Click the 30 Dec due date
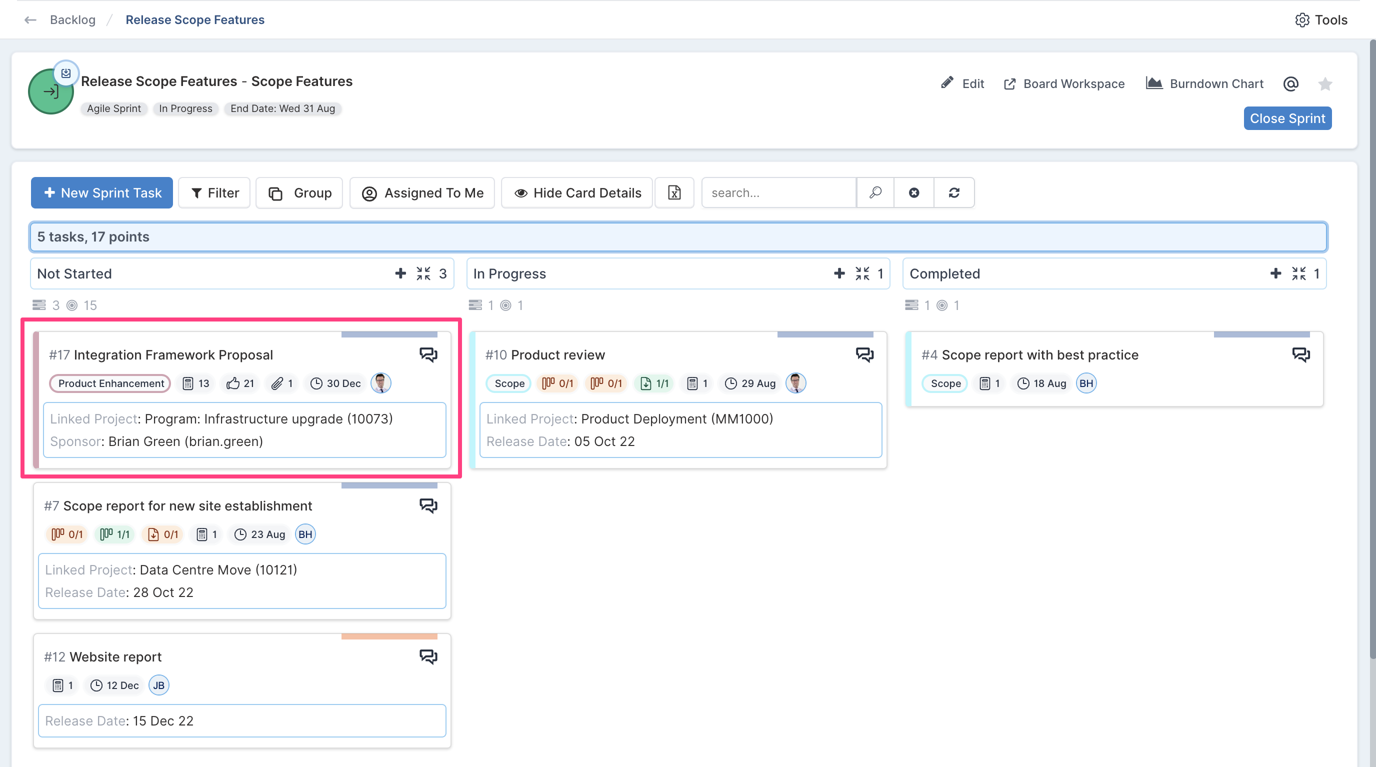1376x767 pixels. click(x=335, y=383)
